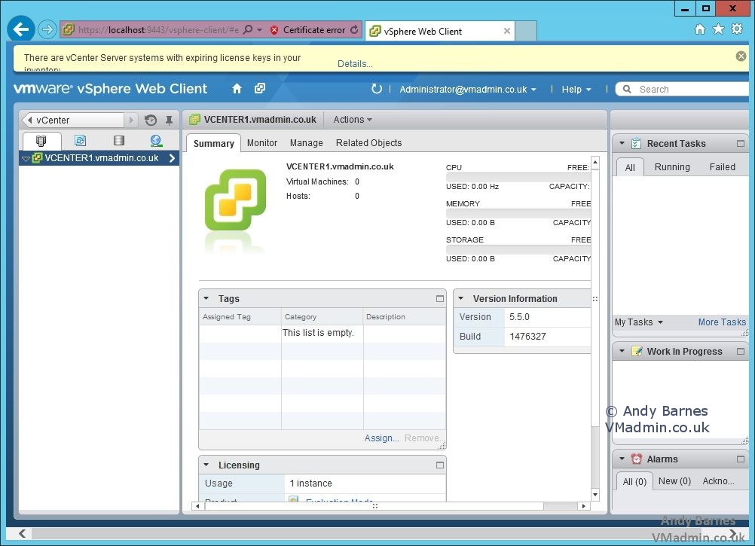Switch to the Running tasks filter
This screenshot has height=546, width=755.
coord(671,166)
